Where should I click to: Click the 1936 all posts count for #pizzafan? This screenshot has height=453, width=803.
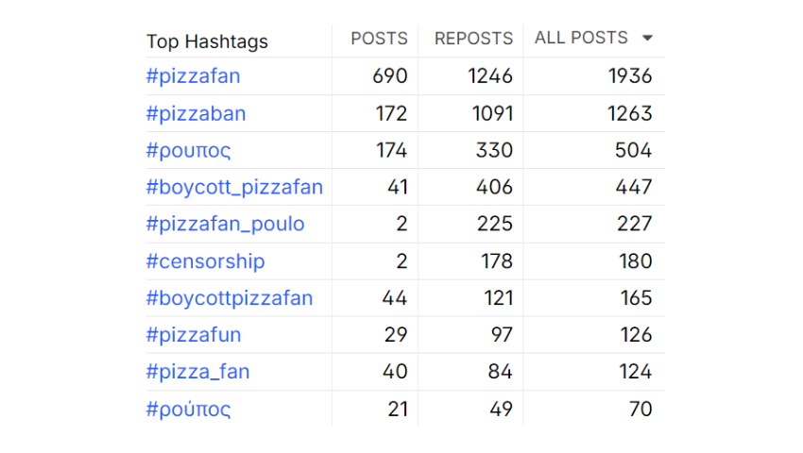coord(629,76)
